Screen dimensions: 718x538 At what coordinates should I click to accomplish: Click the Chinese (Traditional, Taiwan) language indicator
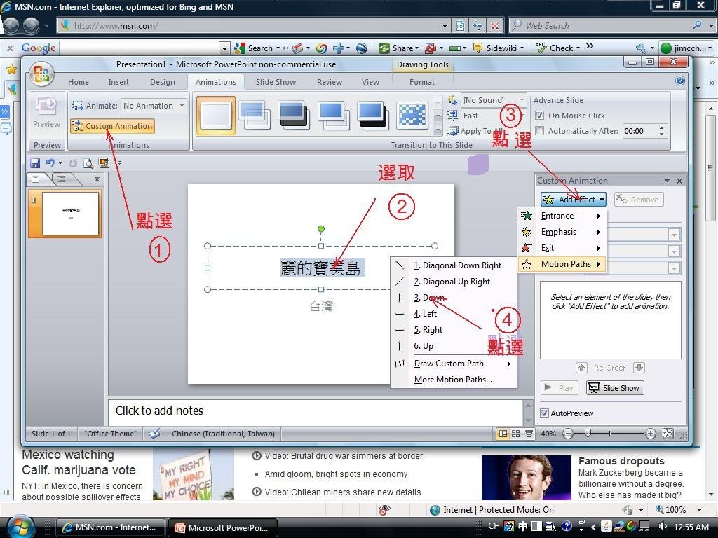[223, 434]
